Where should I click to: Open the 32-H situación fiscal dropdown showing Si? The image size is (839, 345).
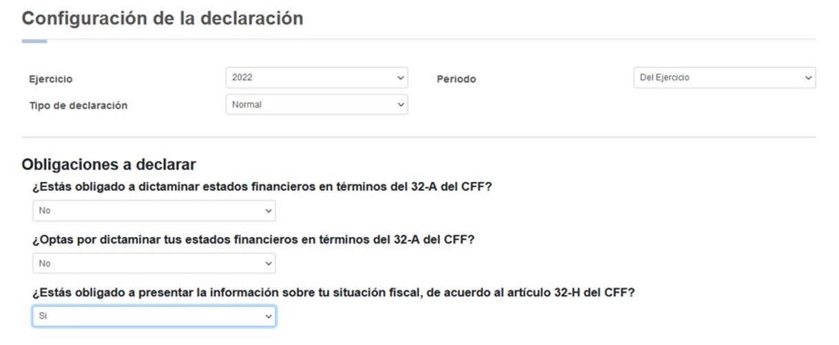pyautogui.click(x=153, y=315)
